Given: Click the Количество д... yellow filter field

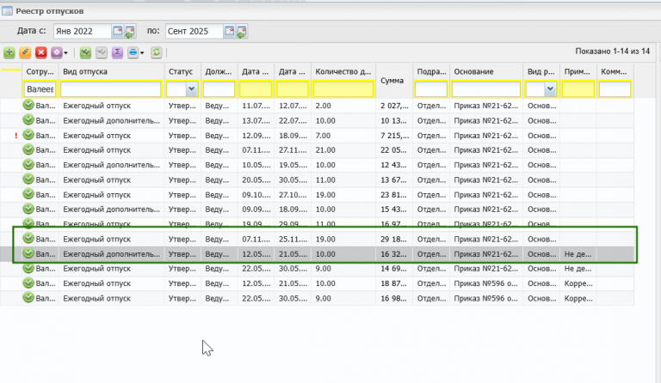Looking at the screenshot, I should (343, 89).
